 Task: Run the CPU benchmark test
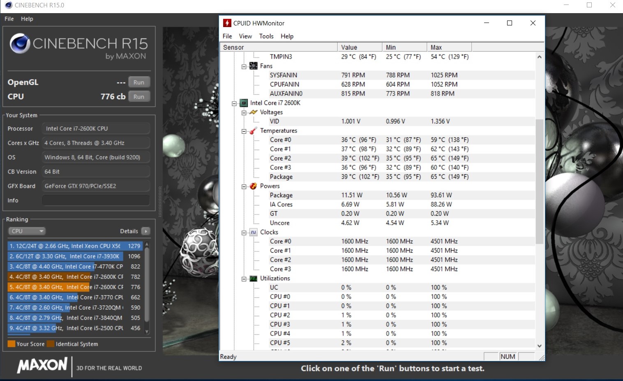click(x=139, y=97)
